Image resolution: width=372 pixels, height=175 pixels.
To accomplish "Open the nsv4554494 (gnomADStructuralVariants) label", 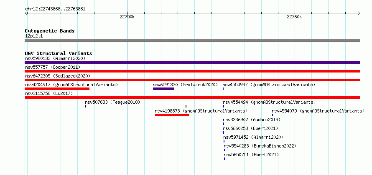I will [x=269, y=102].
